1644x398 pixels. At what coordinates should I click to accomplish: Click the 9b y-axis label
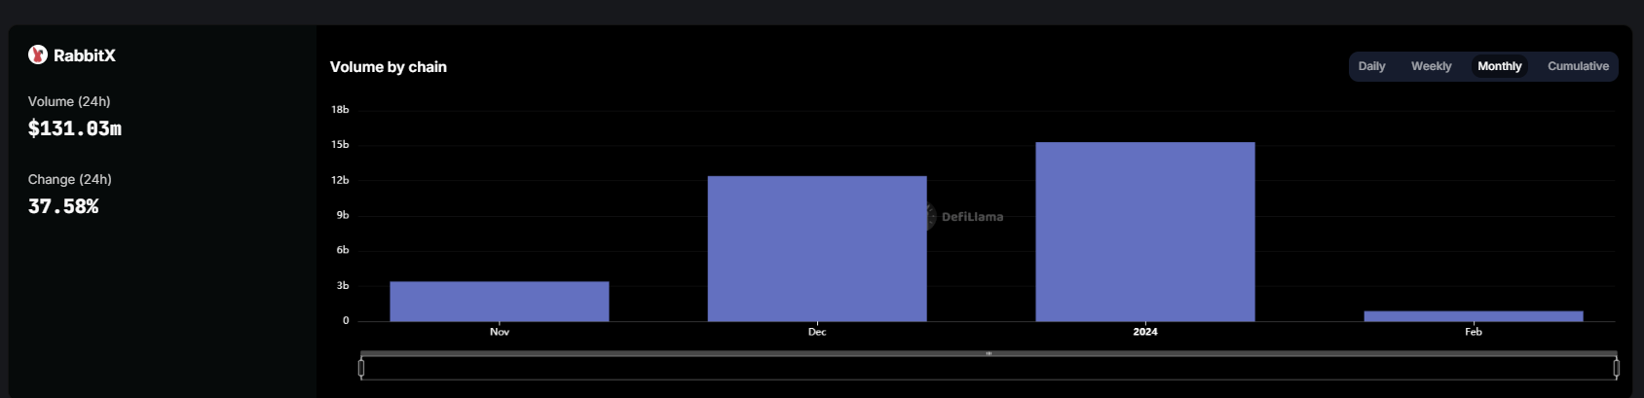343,215
